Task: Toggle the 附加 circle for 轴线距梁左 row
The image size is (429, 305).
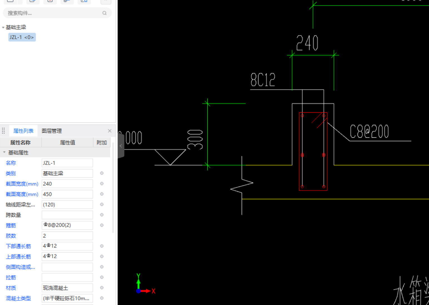Action: 102,204
